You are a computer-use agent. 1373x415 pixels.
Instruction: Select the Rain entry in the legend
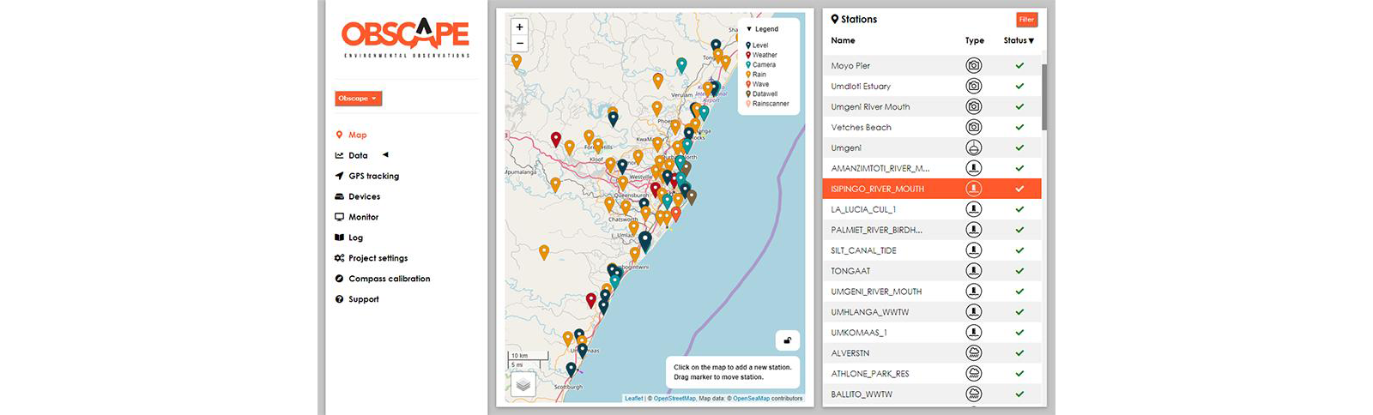point(756,75)
